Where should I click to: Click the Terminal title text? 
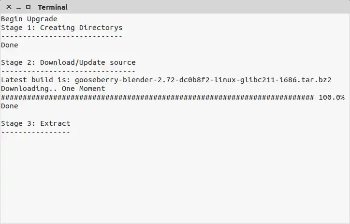pyautogui.click(x=52, y=7)
